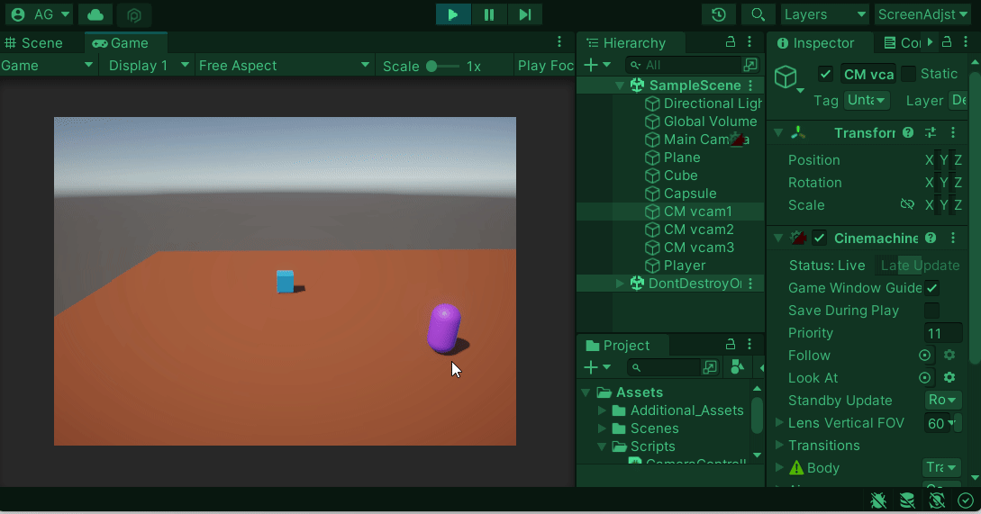Open SampleScene options menu

750,85
